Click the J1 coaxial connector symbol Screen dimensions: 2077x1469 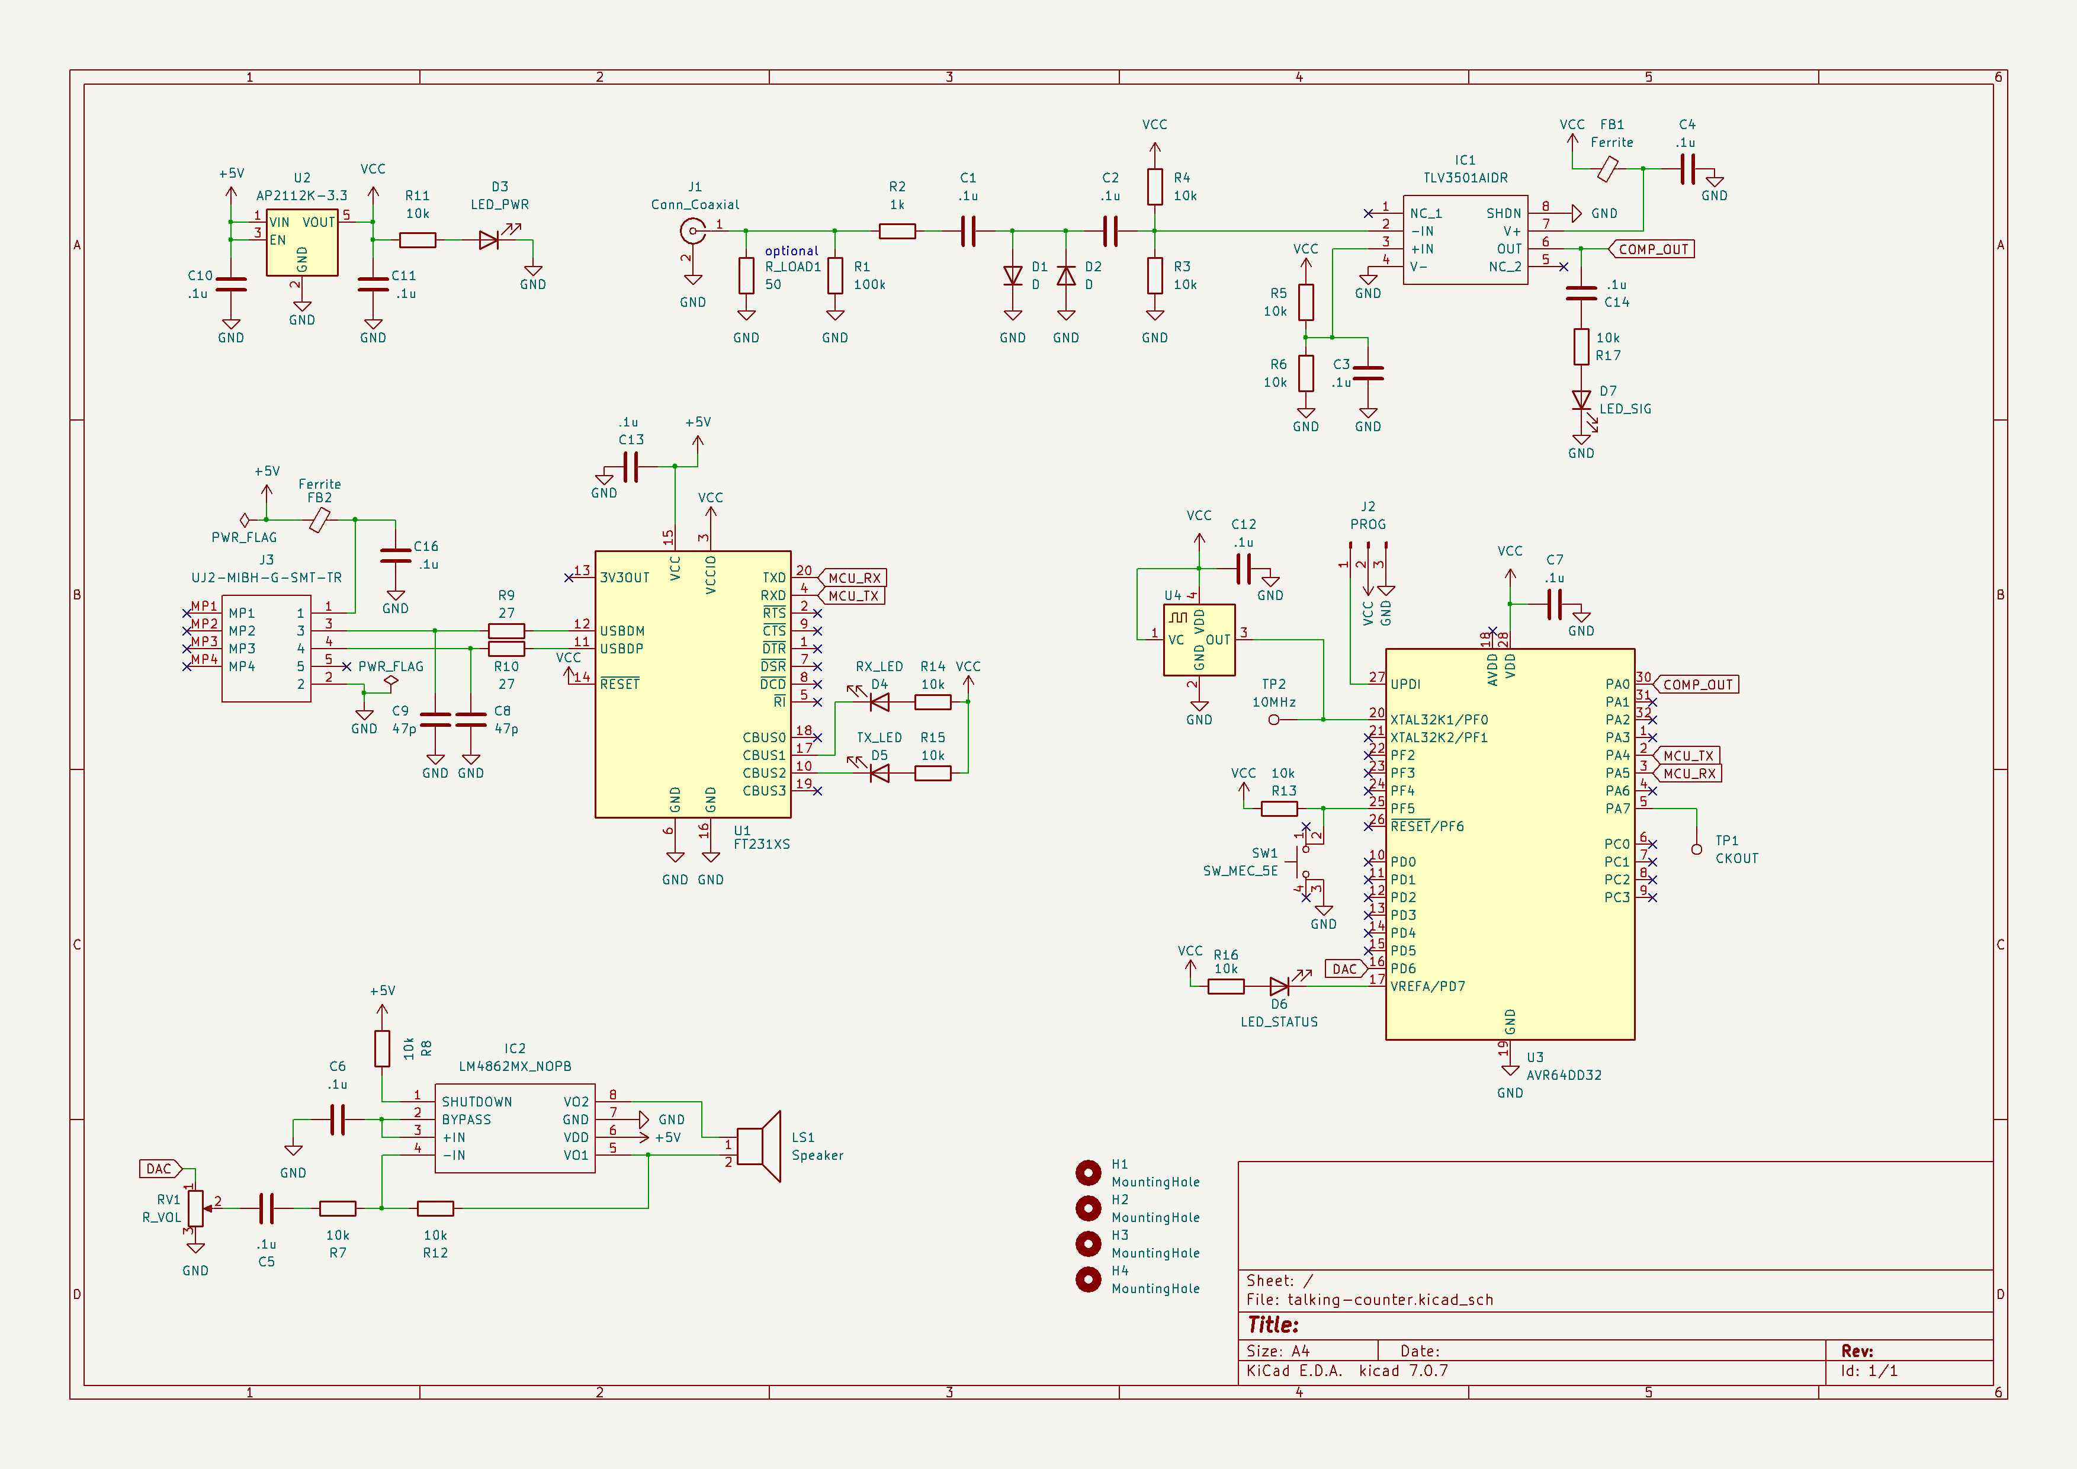pyautogui.click(x=693, y=232)
